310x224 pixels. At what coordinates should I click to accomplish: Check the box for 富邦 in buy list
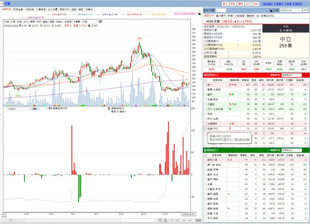tap(205, 95)
